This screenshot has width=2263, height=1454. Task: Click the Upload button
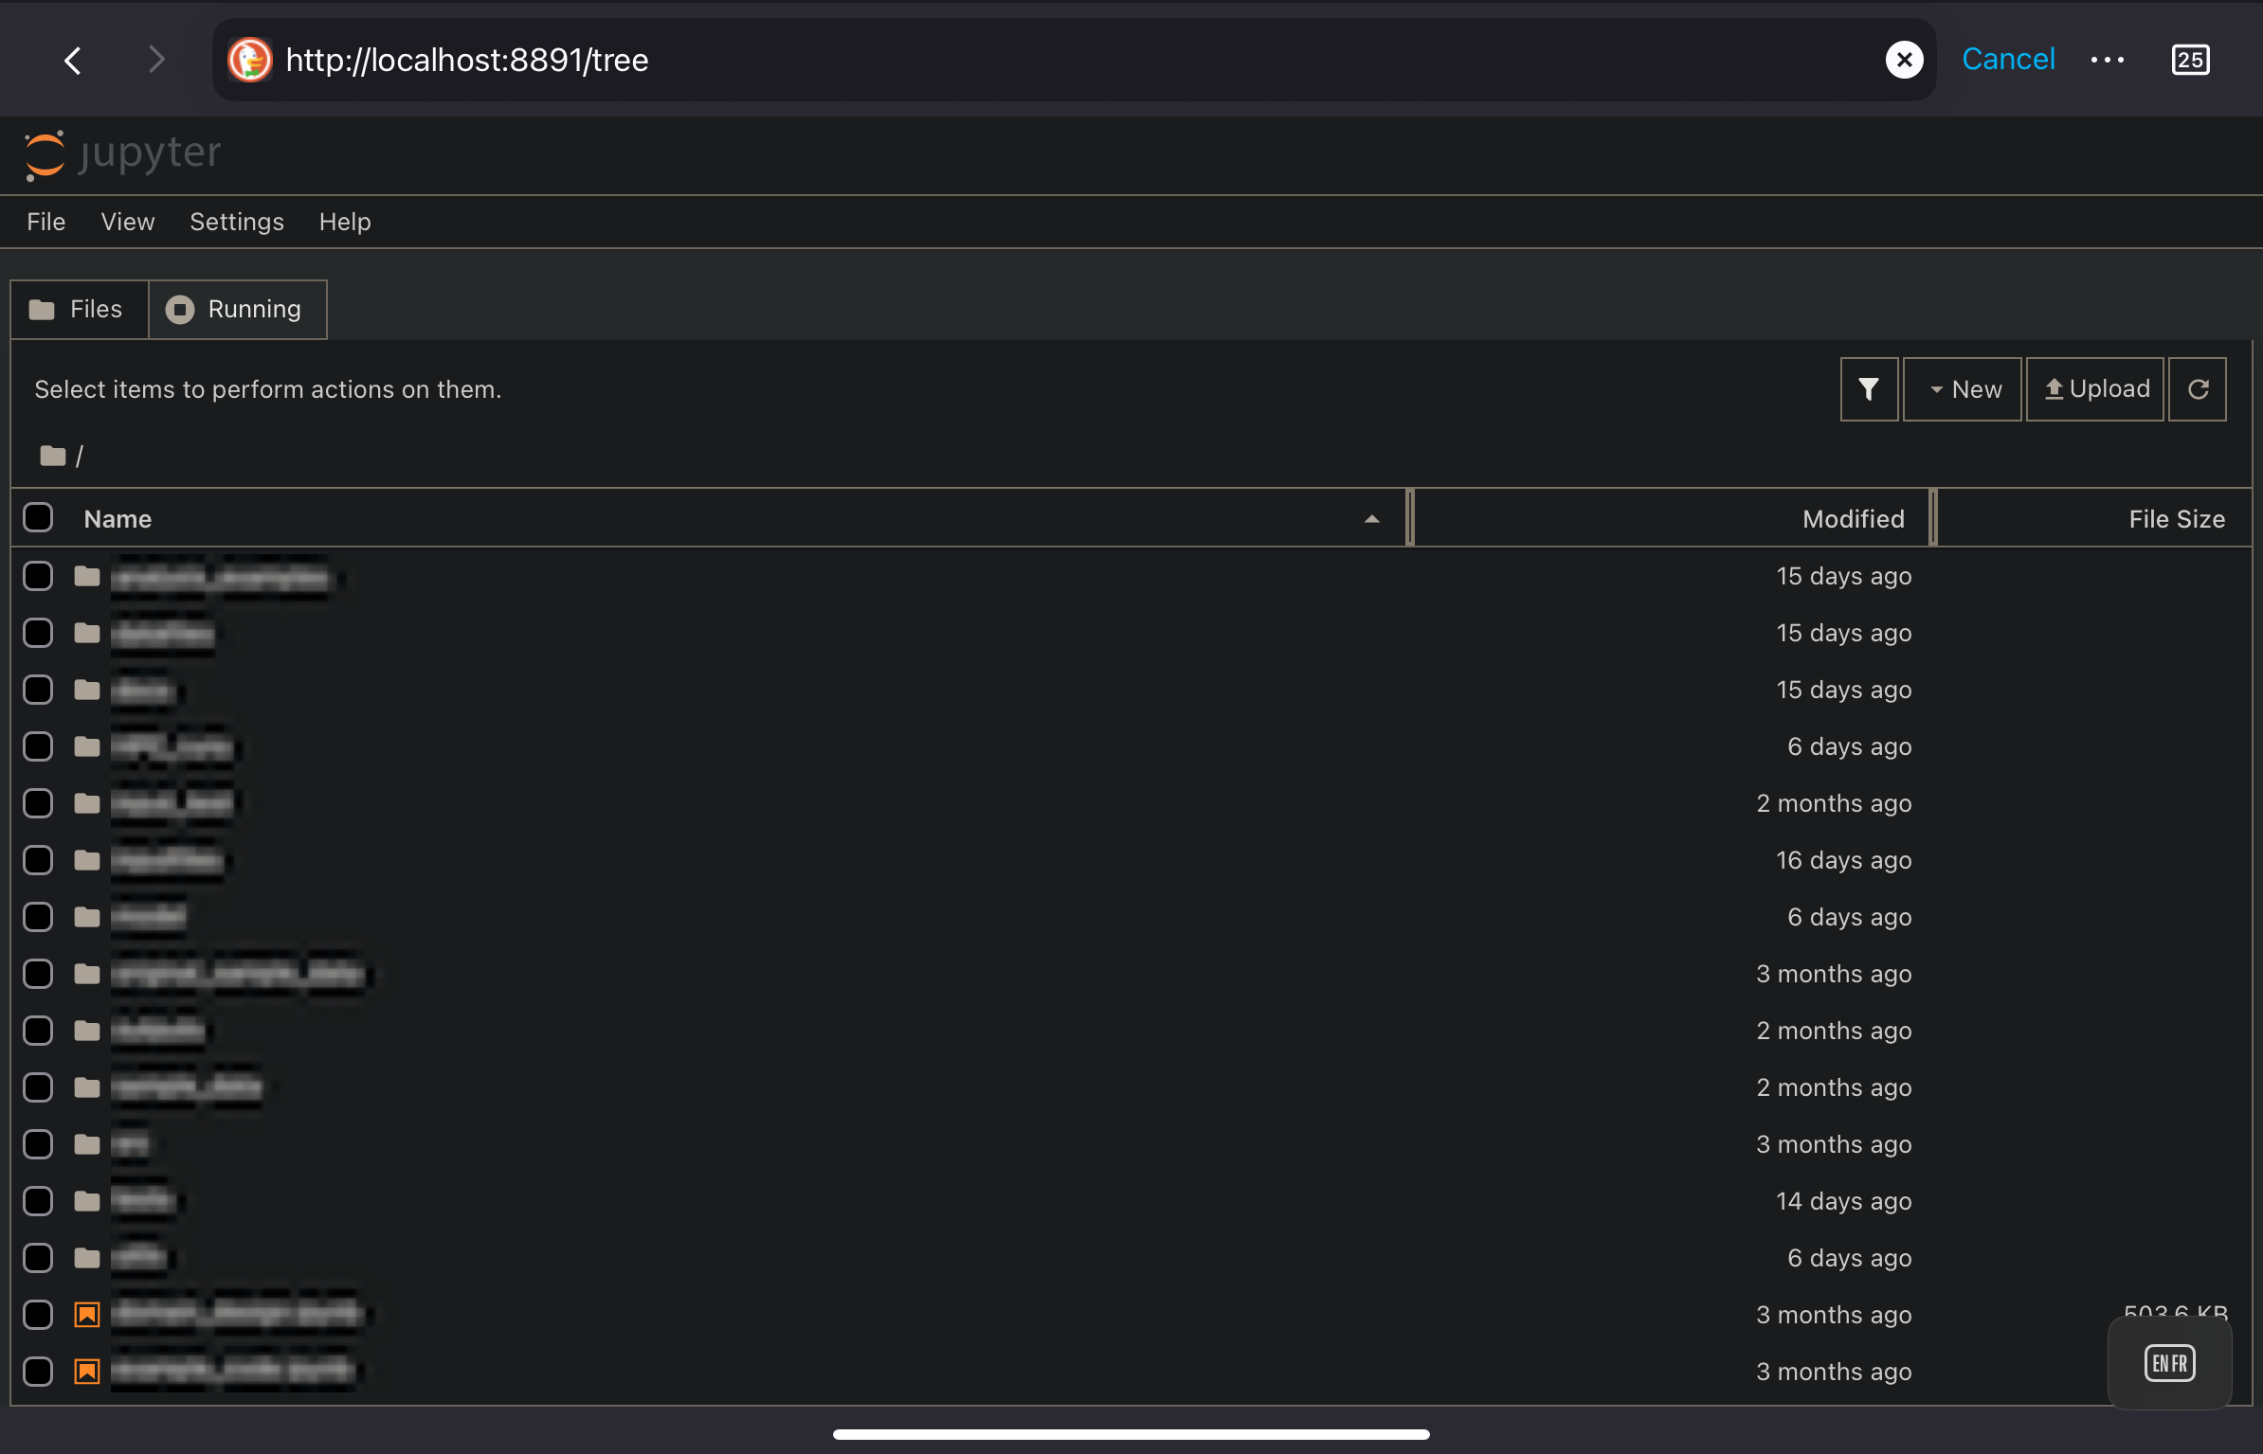tap(2095, 389)
